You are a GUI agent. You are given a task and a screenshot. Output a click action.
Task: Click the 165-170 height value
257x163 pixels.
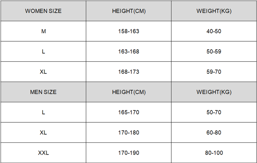coord(129,112)
